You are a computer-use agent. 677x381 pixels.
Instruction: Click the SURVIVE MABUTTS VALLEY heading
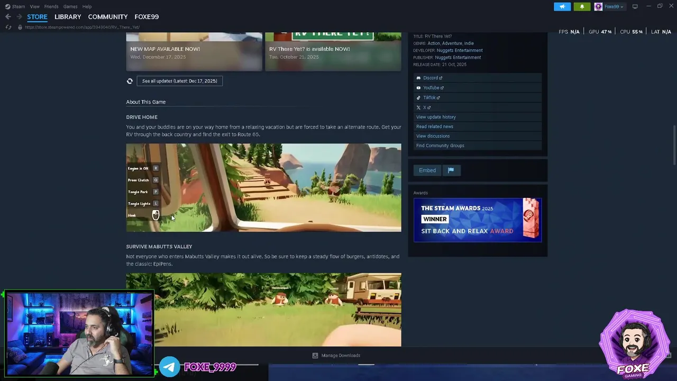159,247
